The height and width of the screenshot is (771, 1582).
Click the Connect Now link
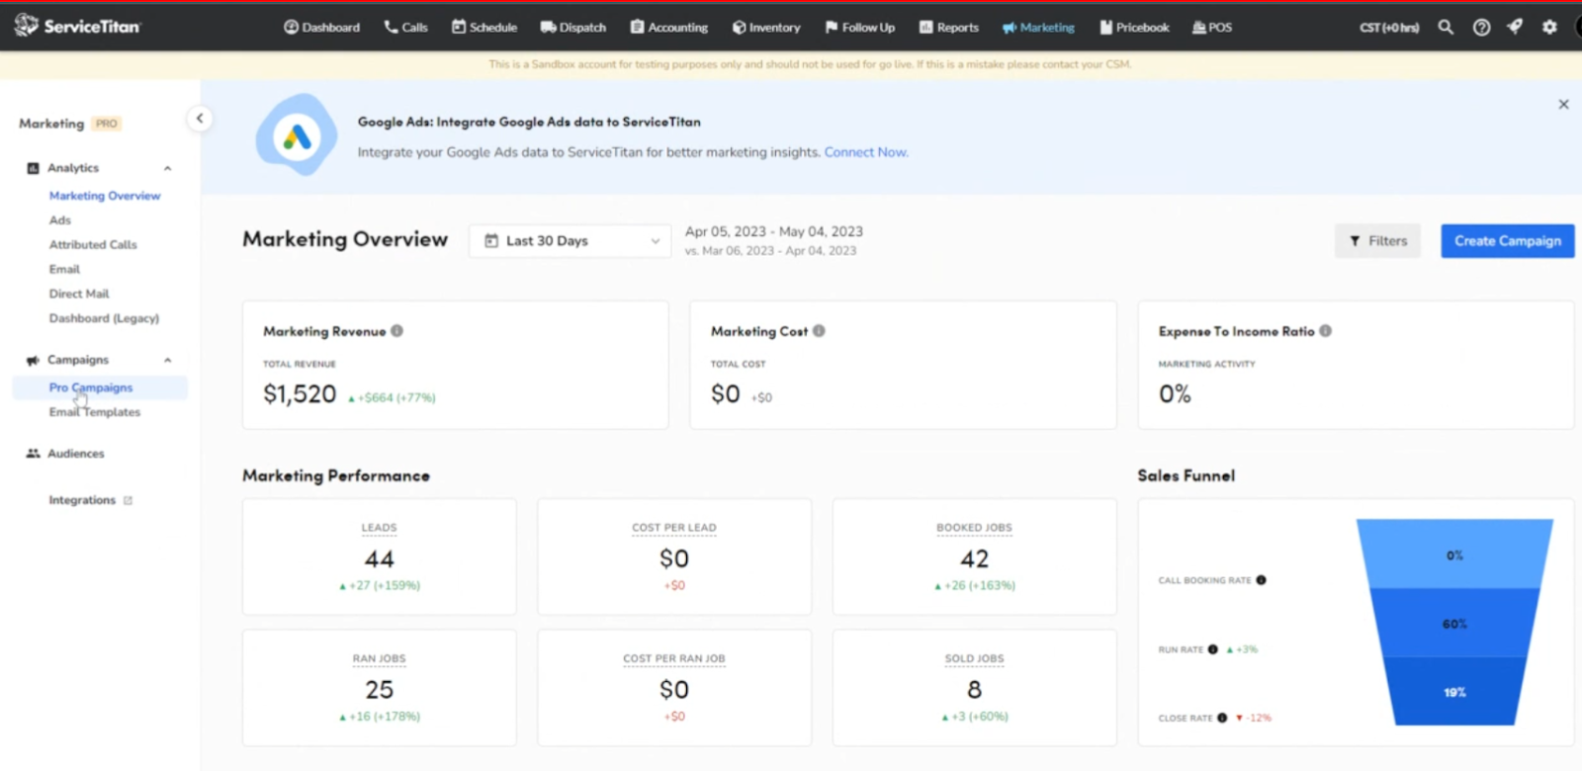point(866,152)
